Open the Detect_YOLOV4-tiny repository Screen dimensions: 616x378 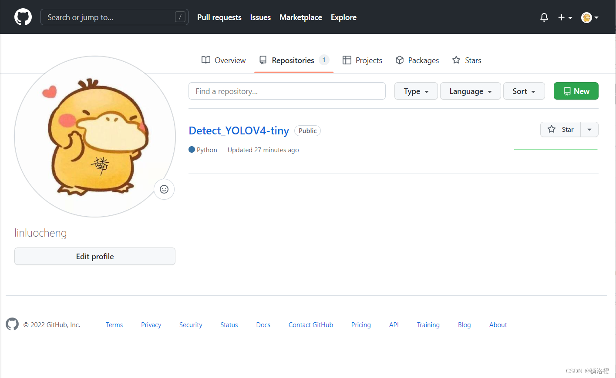coord(239,130)
